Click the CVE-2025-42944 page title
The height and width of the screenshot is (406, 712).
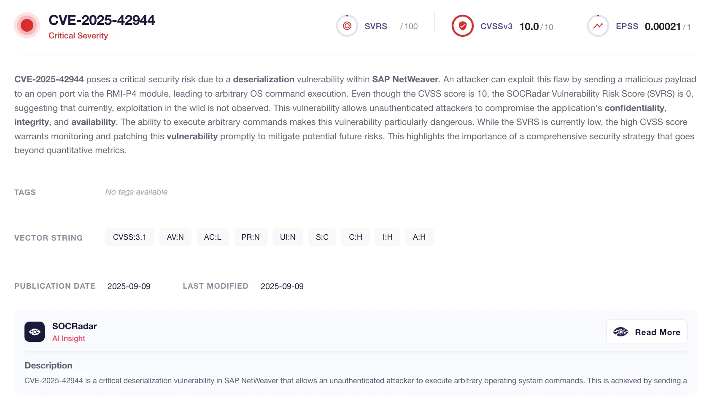(x=102, y=20)
